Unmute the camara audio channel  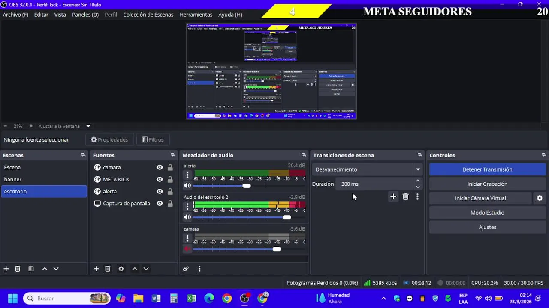[x=187, y=249]
